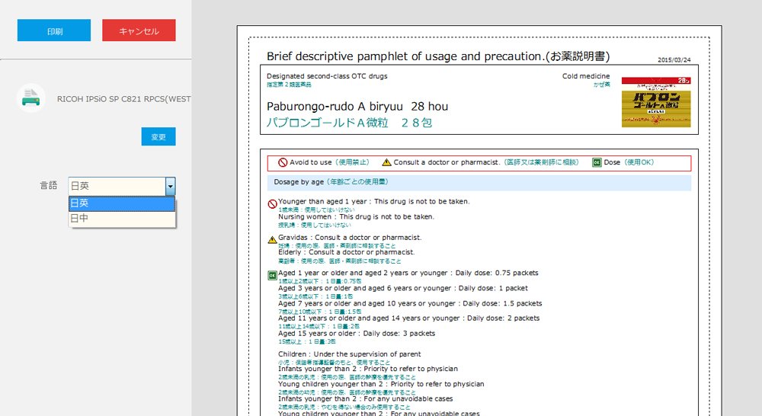Click the green OK icon beside Dose legend

pos(597,162)
